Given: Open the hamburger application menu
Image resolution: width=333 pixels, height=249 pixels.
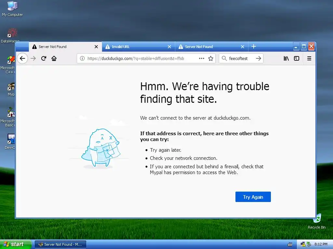Looking at the screenshot, I should tap(309, 58).
